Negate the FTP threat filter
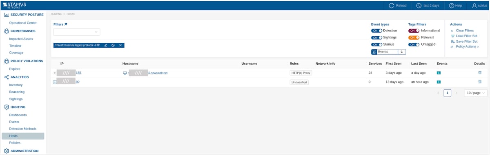The width and height of the screenshot is (490, 155). click(113, 45)
